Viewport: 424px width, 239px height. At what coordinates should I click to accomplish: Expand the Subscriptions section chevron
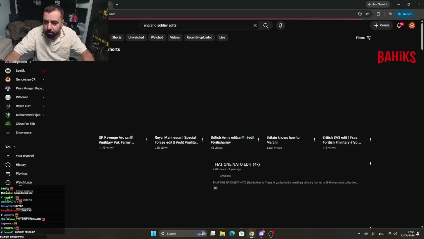(x=31, y=62)
